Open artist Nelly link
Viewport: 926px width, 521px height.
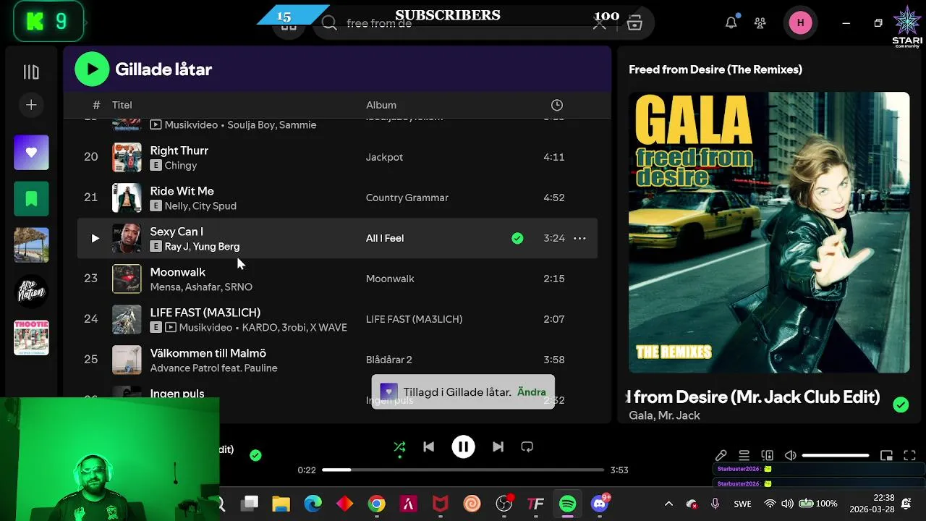coord(176,206)
